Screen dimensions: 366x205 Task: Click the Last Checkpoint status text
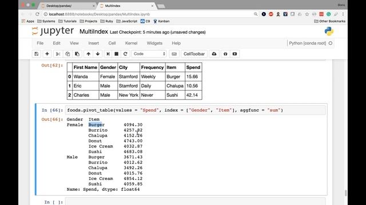pyautogui.click(x=158, y=32)
